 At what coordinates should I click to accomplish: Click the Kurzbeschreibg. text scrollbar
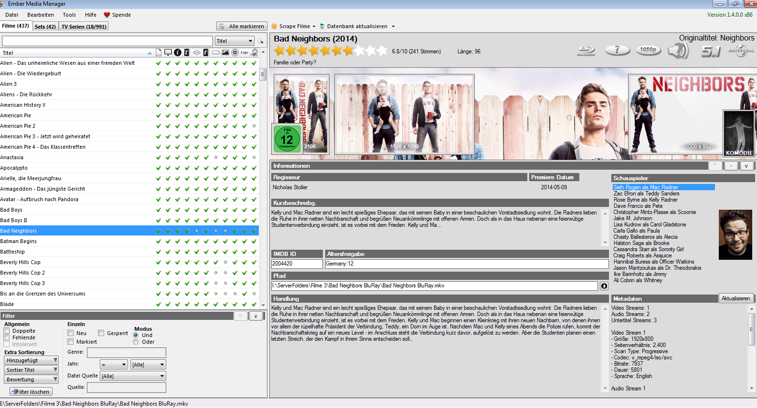(605, 227)
